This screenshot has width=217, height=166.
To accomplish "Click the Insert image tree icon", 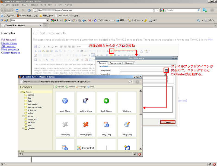I will 111,51.
